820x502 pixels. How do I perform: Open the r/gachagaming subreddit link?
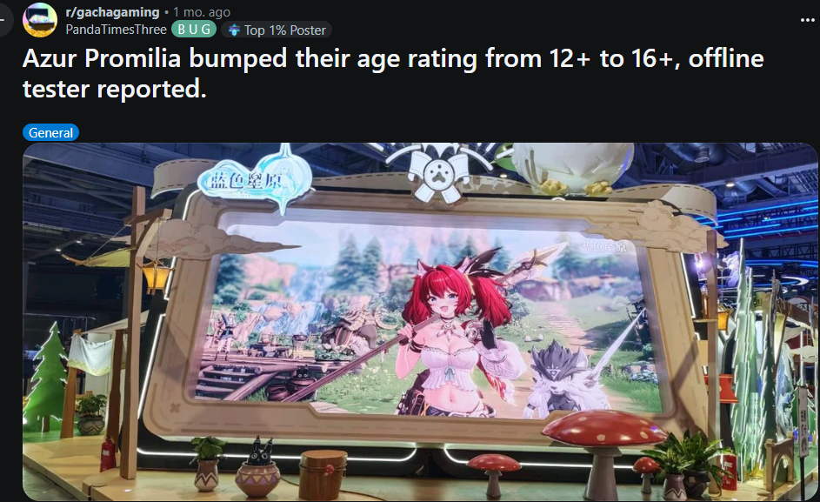[112, 12]
